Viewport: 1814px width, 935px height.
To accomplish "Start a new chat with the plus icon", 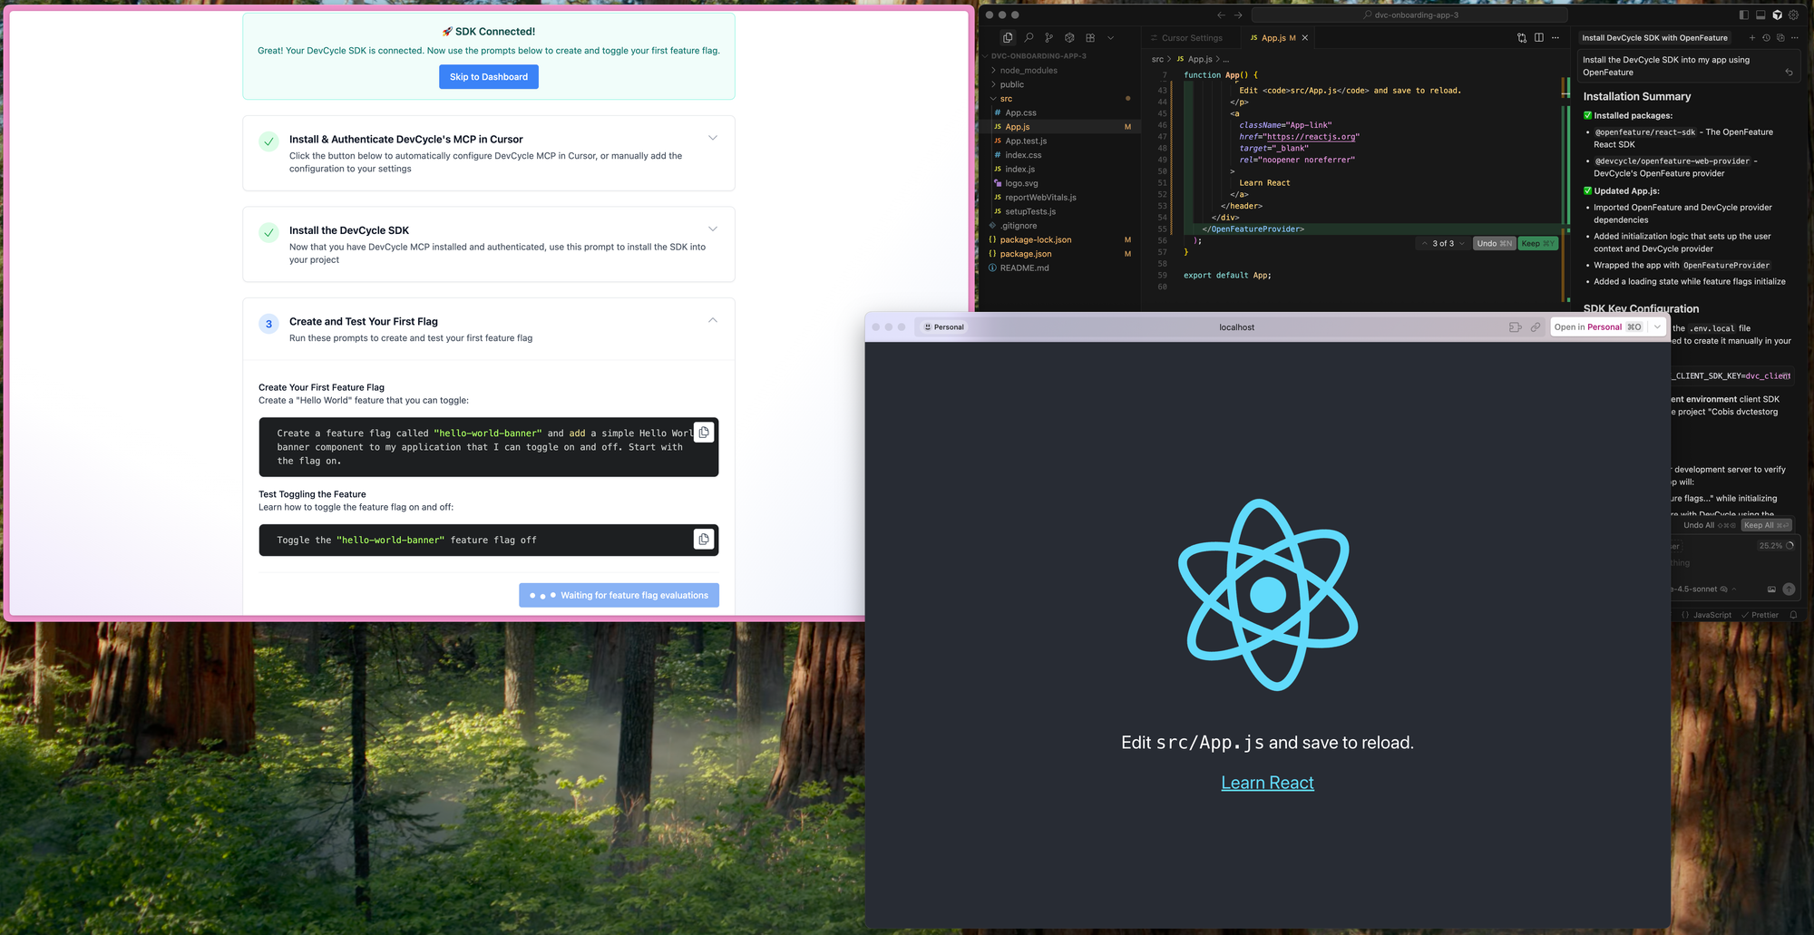I will tap(1752, 38).
